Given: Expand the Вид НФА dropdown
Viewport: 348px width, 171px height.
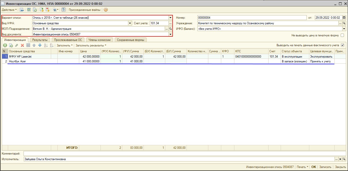Looking at the screenshot, I should 130,23.
